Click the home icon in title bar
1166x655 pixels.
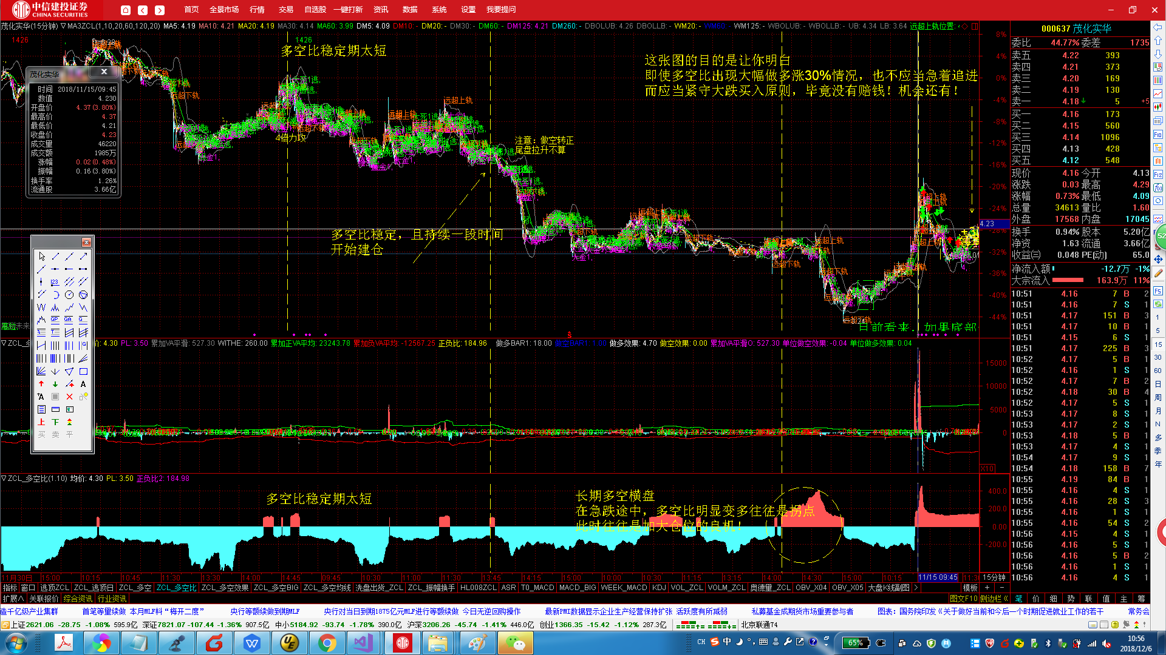click(126, 10)
